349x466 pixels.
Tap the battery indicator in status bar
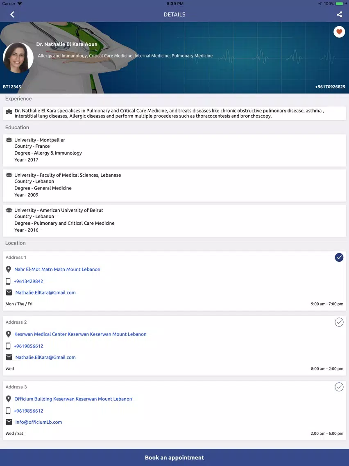click(339, 4)
